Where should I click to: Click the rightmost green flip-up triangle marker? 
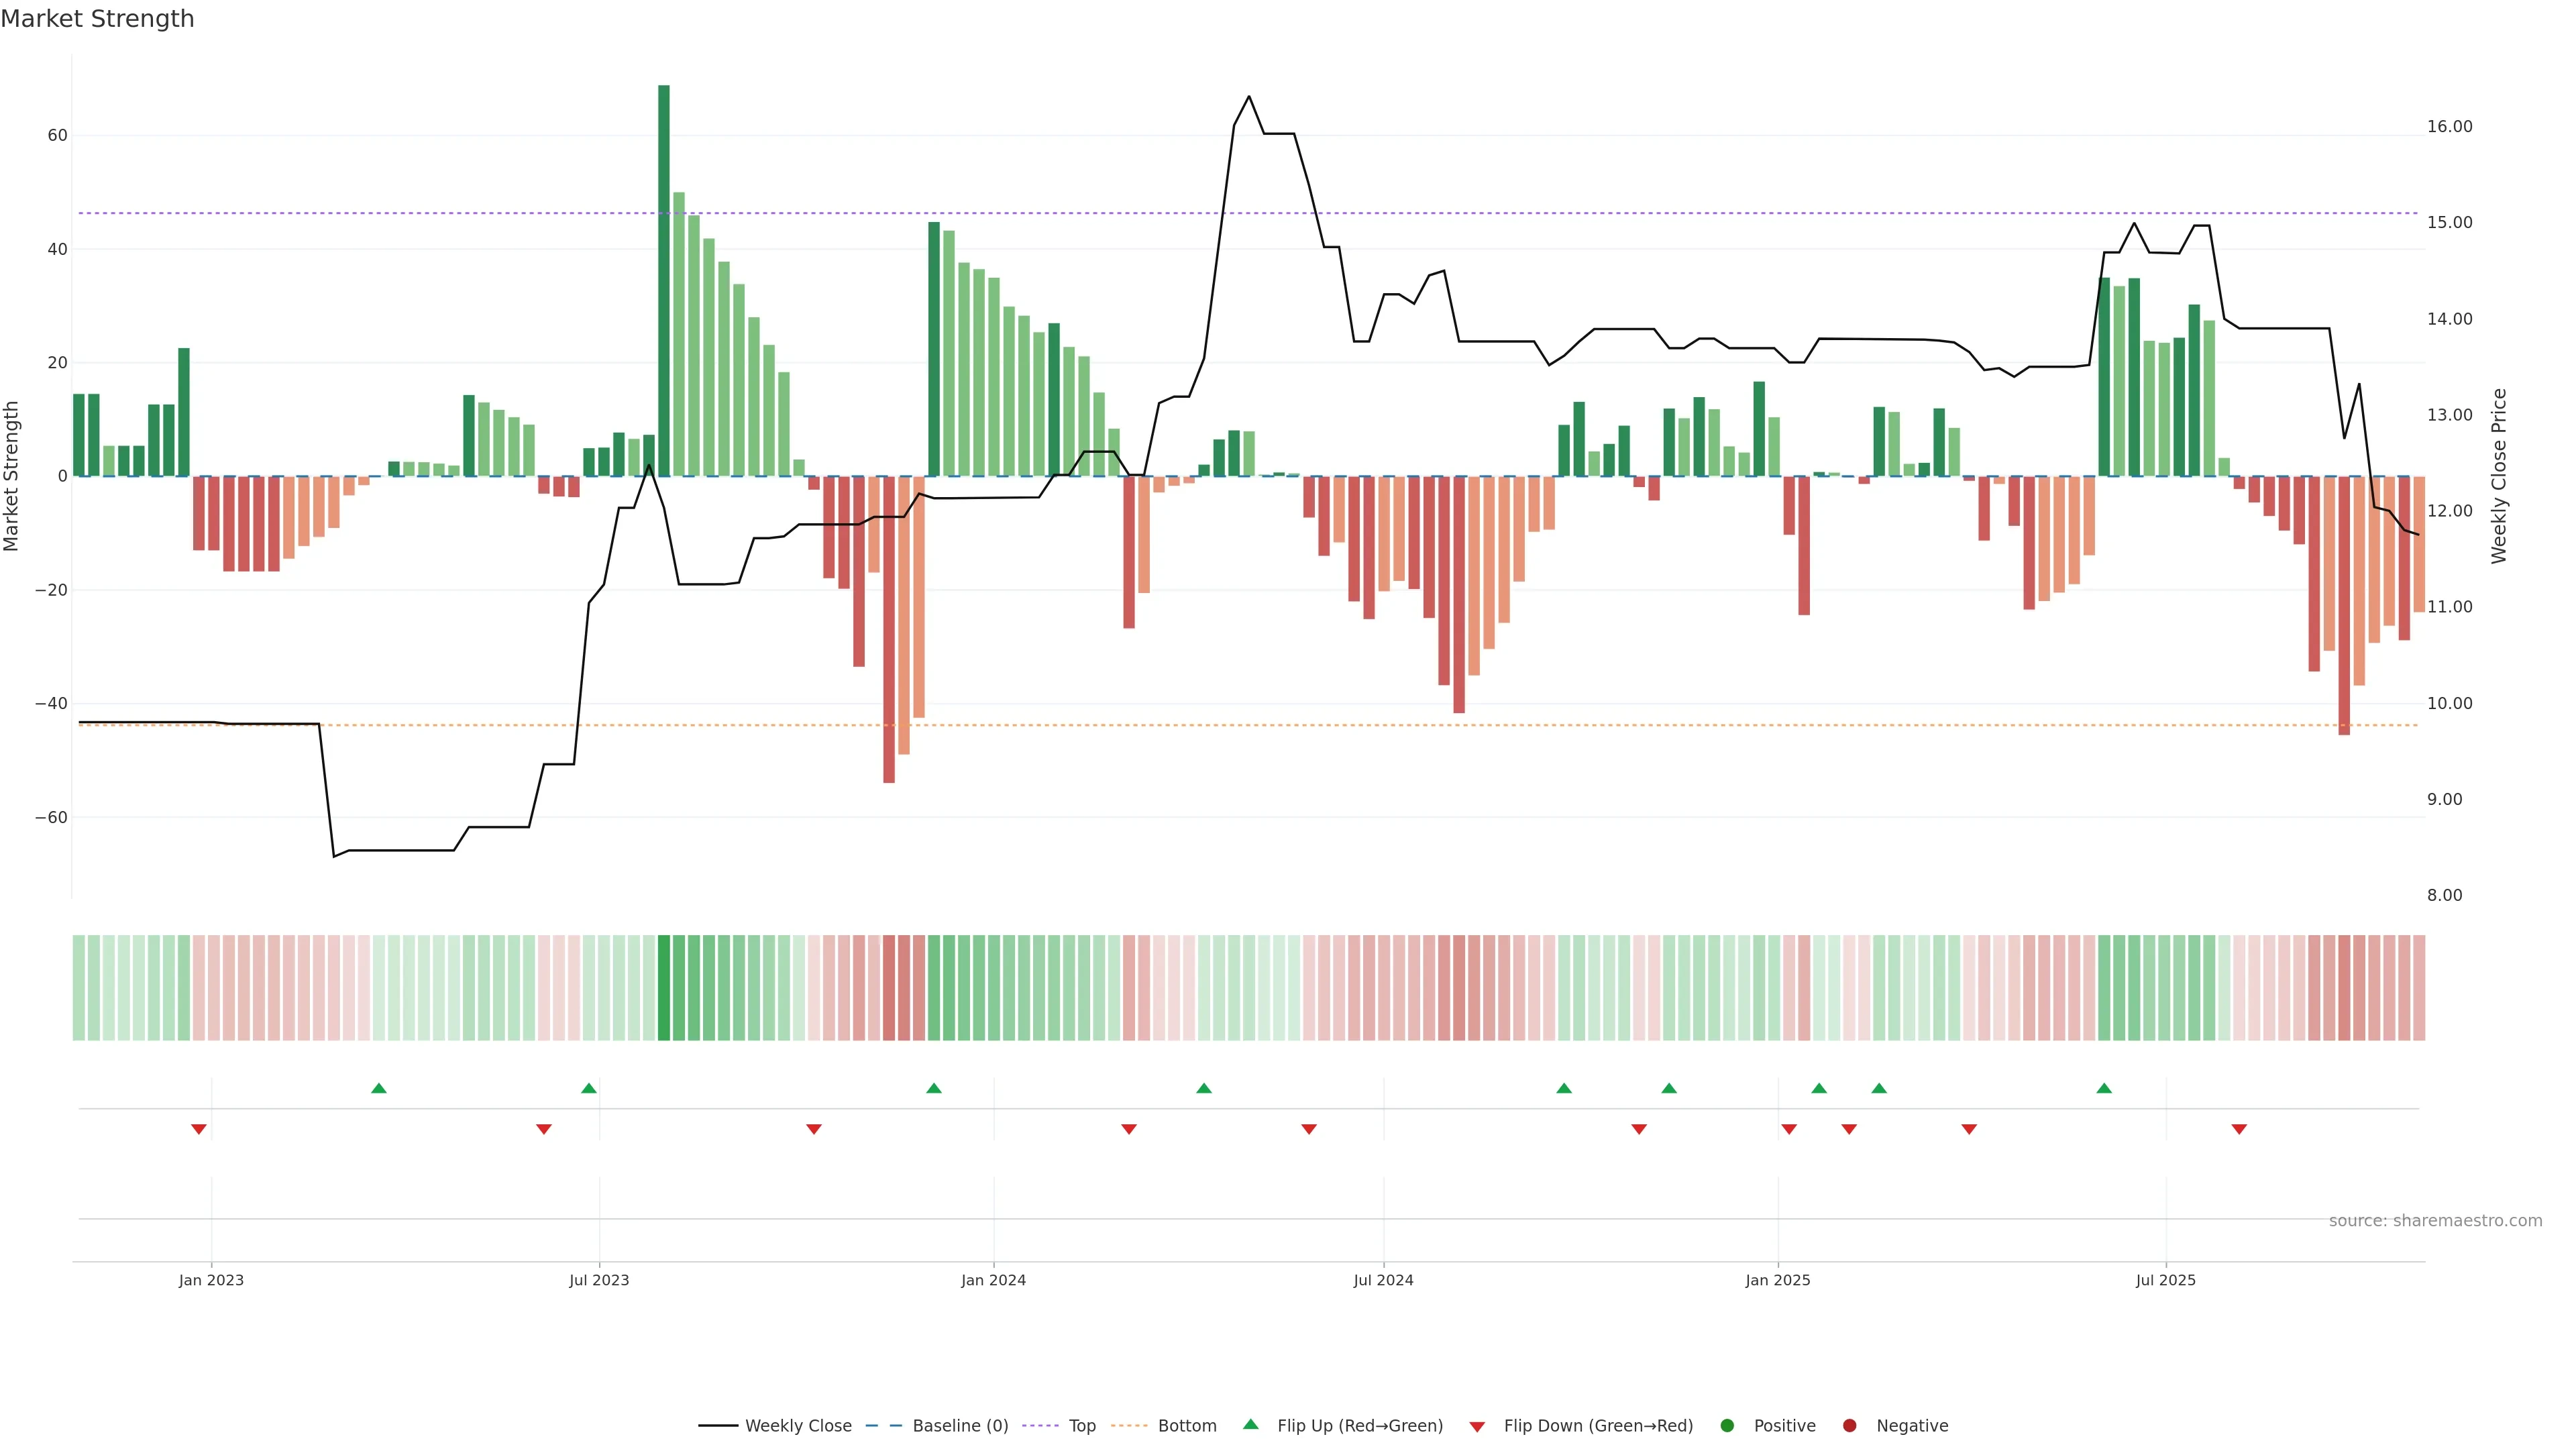[2104, 1088]
